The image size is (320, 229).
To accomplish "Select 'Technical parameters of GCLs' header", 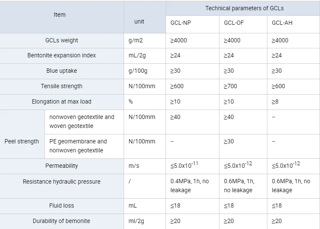I will (244, 8).
